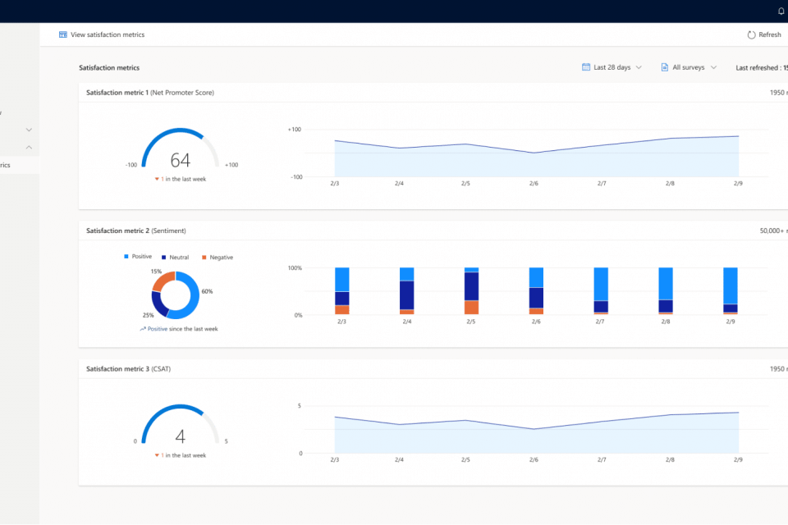Click the View satisfaction metrics icon
The width and height of the screenshot is (788, 525).
(63, 34)
